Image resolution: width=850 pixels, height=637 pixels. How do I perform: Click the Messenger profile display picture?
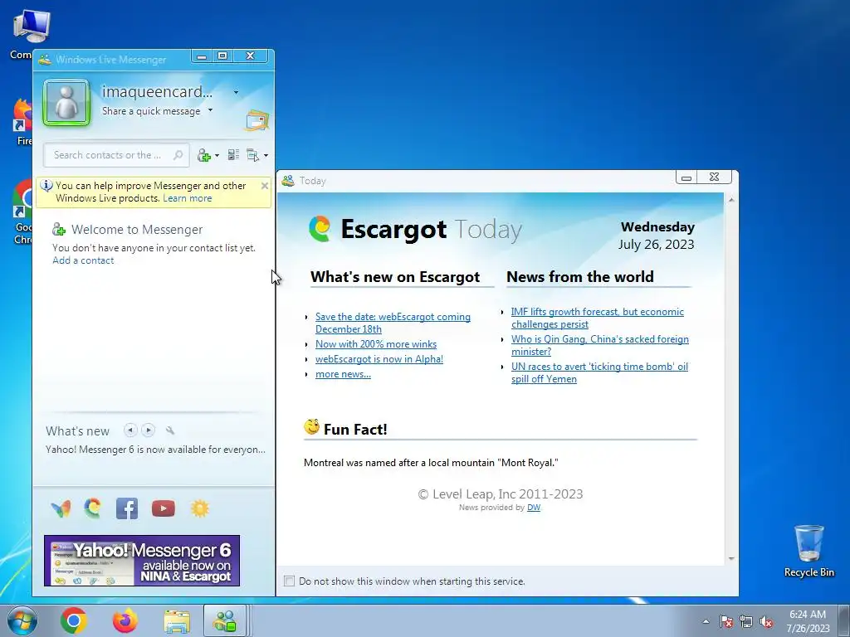pos(66,102)
